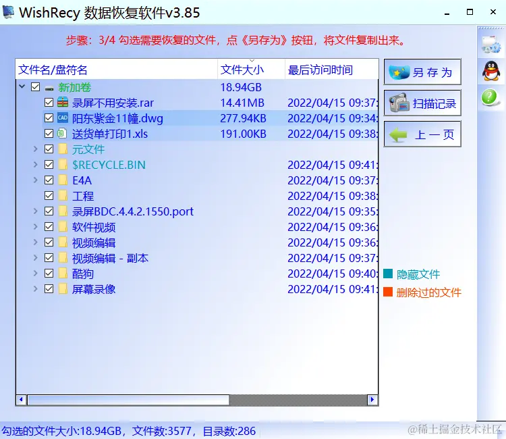The height and width of the screenshot is (439, 506).
Task: Click the 18.94GB size cell
Action: 241,87
